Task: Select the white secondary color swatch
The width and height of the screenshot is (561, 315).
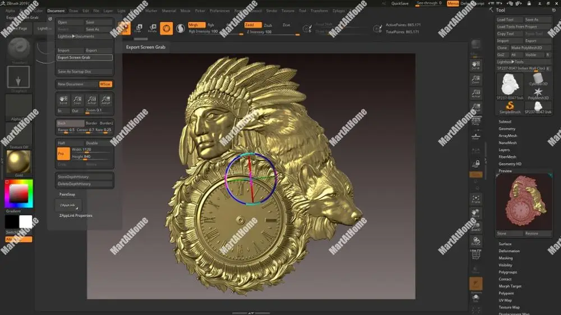Action: (x=25, y=222)
